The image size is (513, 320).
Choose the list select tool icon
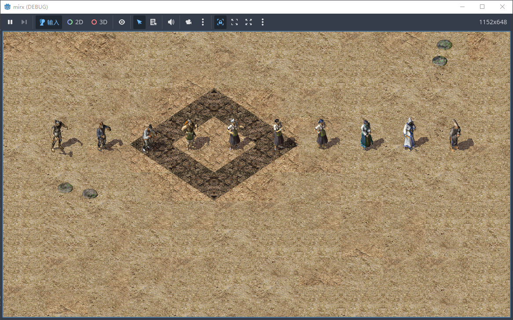[154, 22]
